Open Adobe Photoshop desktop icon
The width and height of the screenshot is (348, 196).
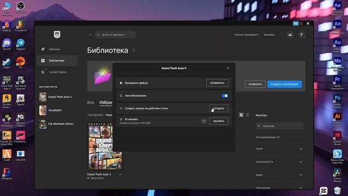click(x=337, y=101)
